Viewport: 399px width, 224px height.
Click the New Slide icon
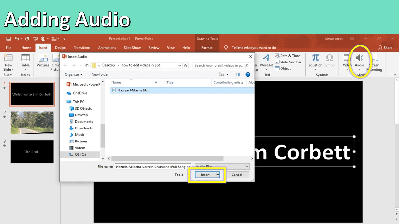click(8, 58)
